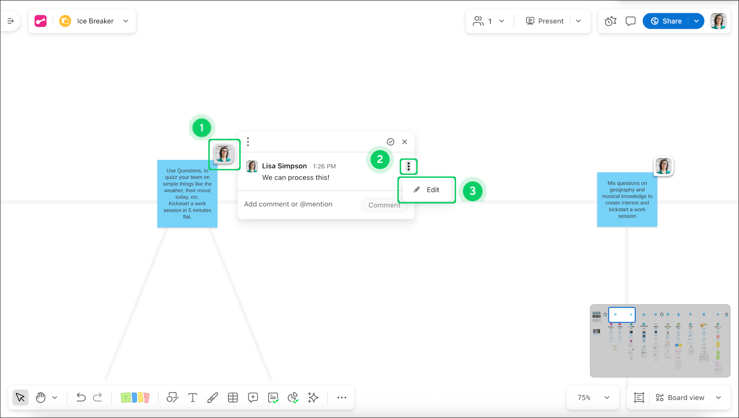Image resolution: width=739 pixels, height=418 pixels.
Task: Open the AI sparkle tool
Action: 313,398
